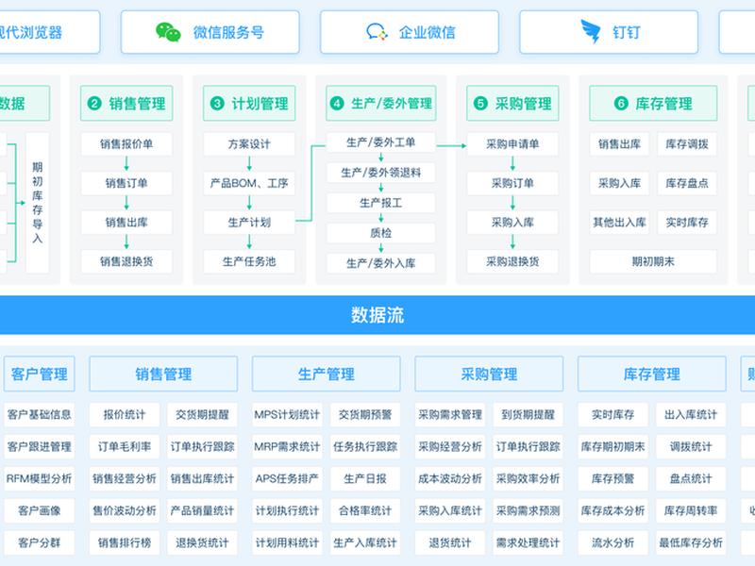The width and height of the screenshot is (755, 566).
Task: Click the 生产日报 item
Action: 365,478
